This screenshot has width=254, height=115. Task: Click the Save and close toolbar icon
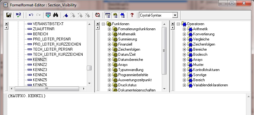pyautogui.click(x=9, y=15)
